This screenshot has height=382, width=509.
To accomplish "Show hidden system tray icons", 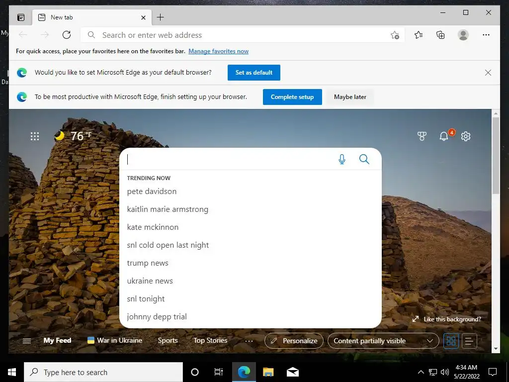I will click(421, 372).
